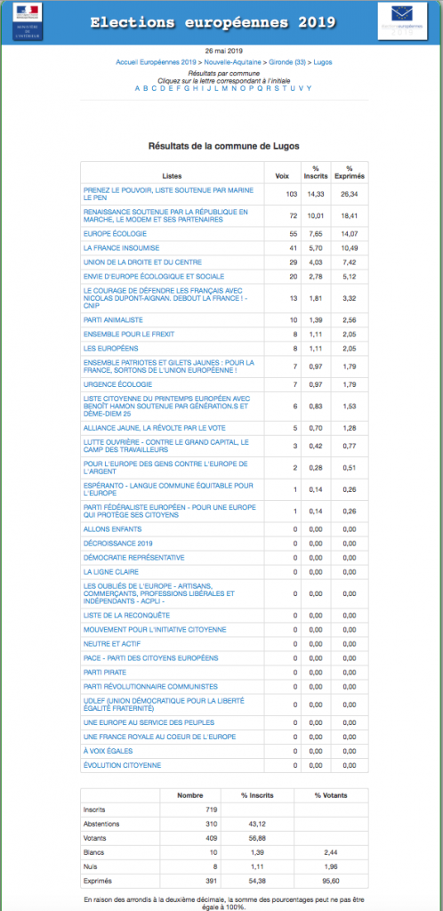Go to the Nouvelle-Aquitaine breadcrumb link

pos(233,61)
